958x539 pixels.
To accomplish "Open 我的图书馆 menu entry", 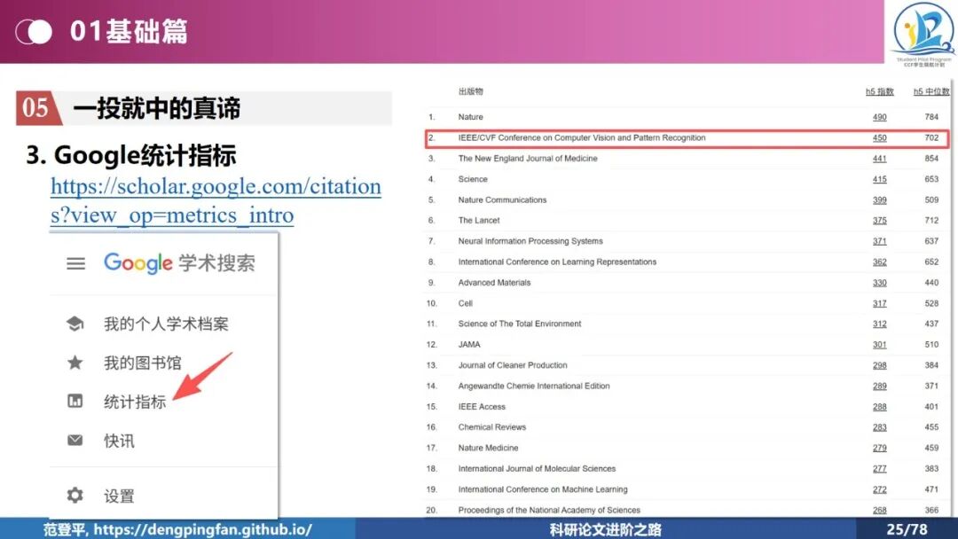I will coord(142,363).
